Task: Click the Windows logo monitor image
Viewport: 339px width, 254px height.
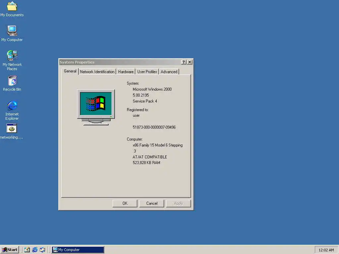Action: coord(96,107)
